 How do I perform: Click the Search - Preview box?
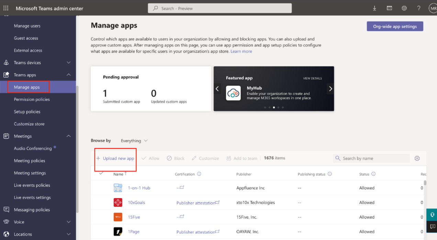220,8
